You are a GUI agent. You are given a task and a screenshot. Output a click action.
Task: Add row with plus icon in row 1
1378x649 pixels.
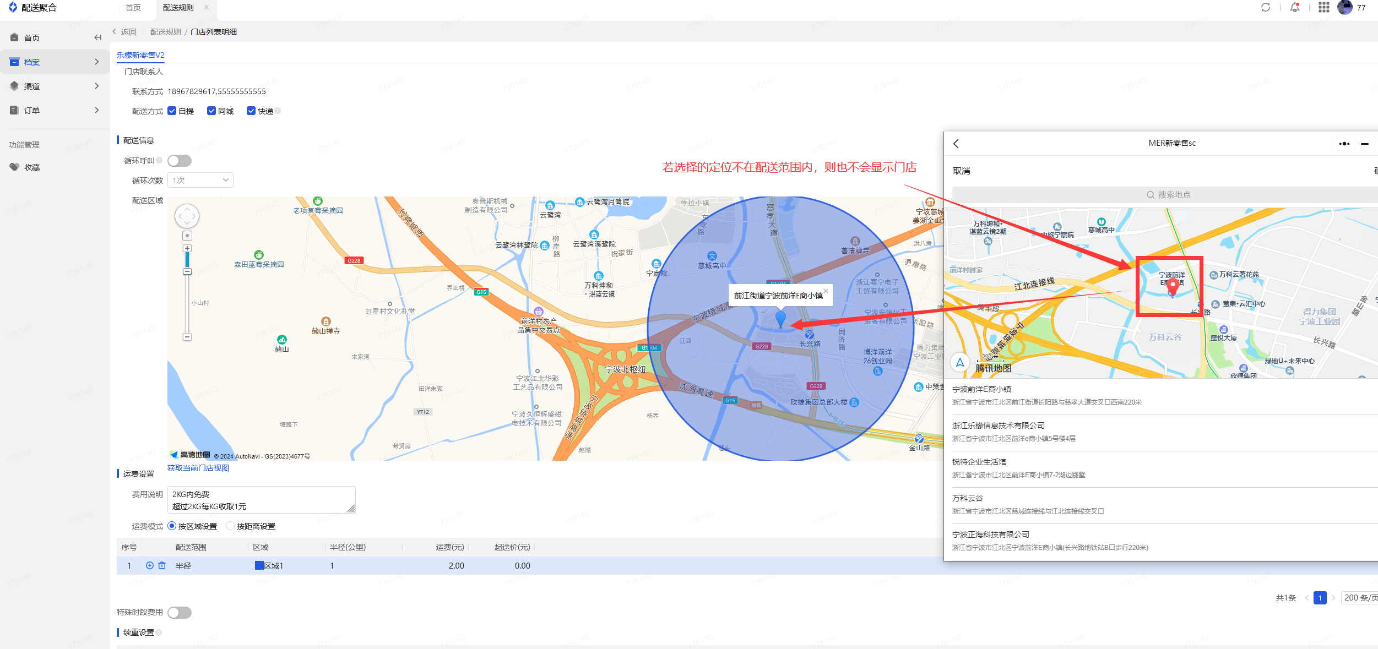149,565
